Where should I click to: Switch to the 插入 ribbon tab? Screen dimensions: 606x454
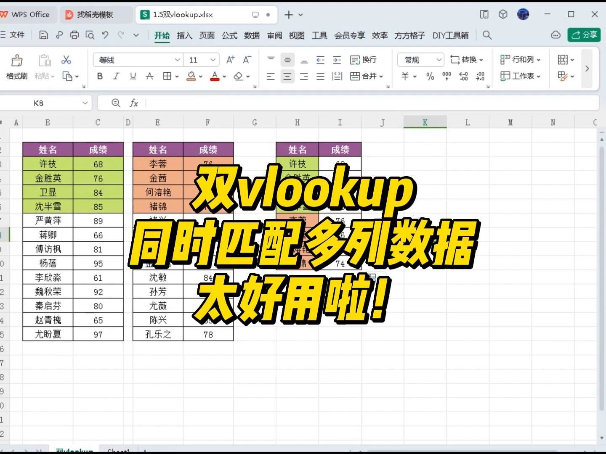pyautogui.click(x=184, y=35)
